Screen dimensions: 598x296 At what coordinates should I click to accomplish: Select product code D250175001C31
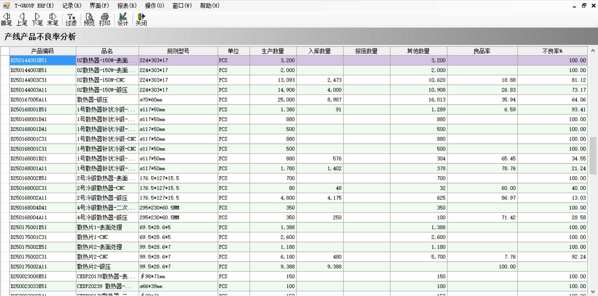click(43, 237)
